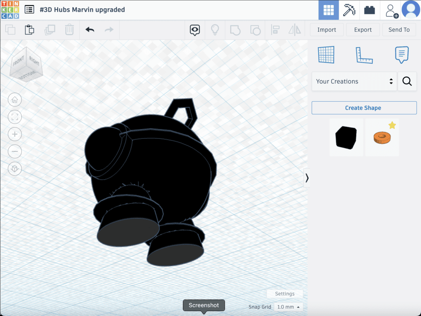Pick the black cube shape thumbnail
421x316 pixels.
(x=346, y=137)
